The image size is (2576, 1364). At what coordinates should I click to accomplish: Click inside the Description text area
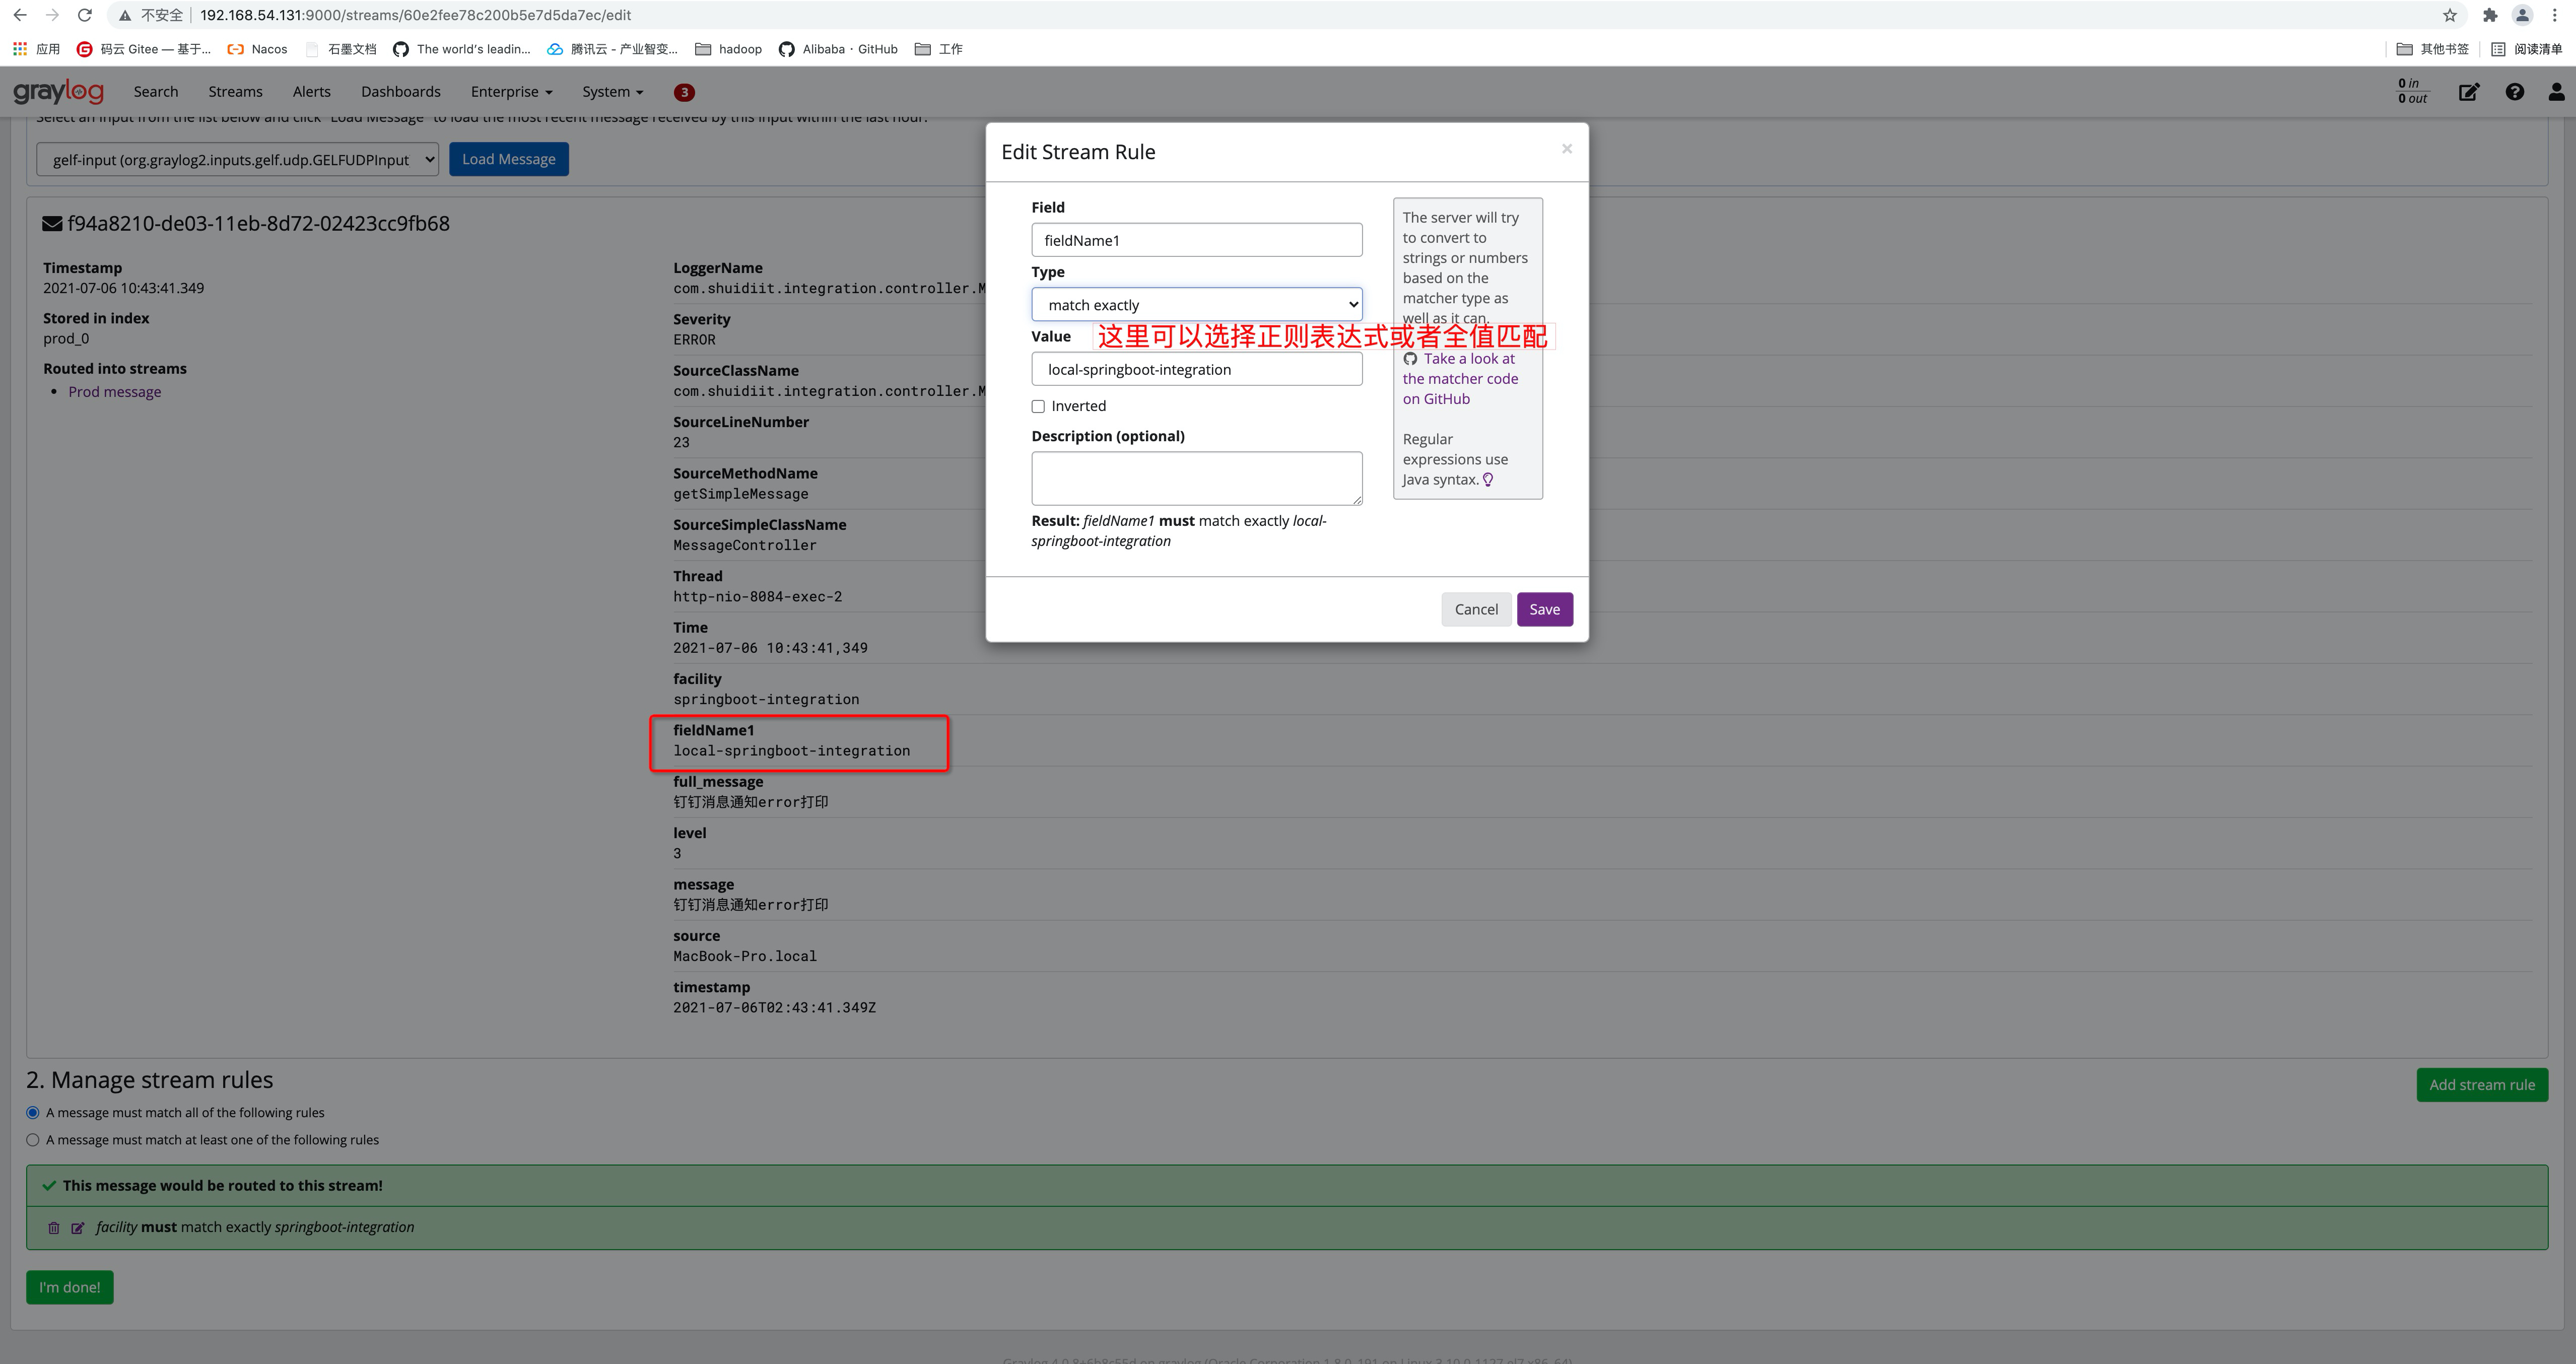[x=1196, y=477]
